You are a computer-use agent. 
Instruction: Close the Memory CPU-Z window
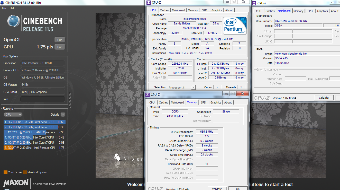(242, 94)
